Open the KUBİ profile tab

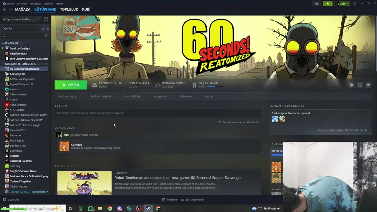[86, 9]
